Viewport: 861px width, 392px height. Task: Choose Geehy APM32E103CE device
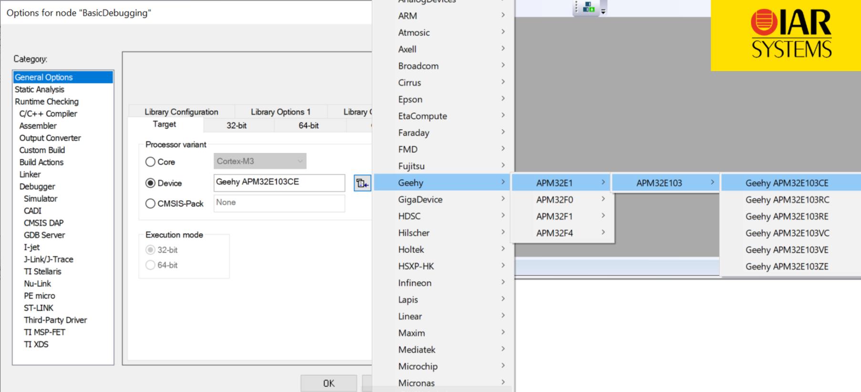[x=791, y=183]
